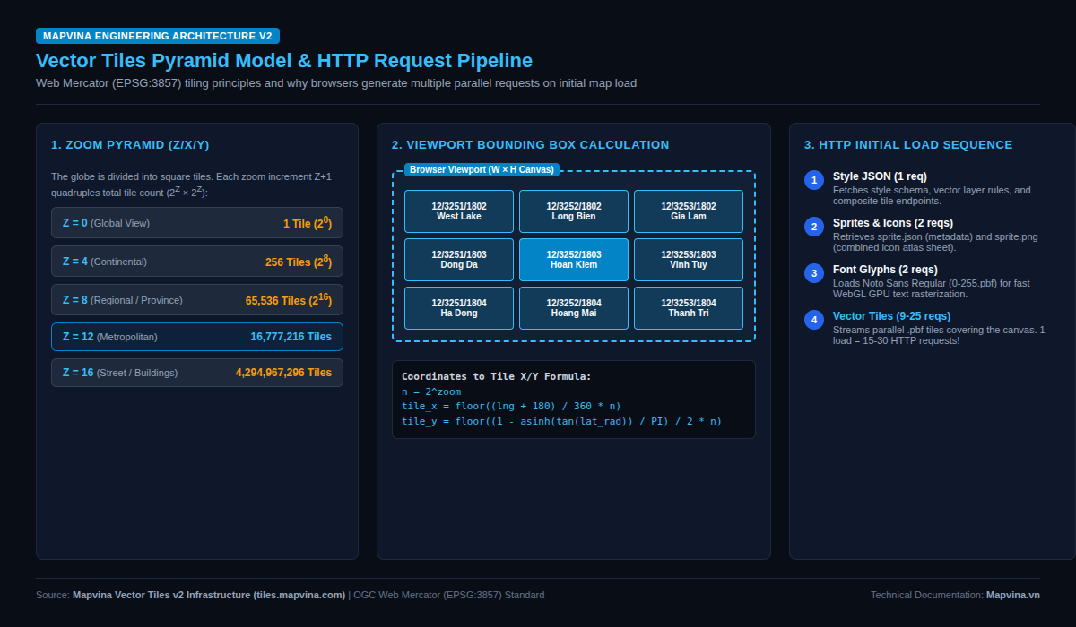Open the Vector Tiles (9-25 reqs) link
The width and height of the screenshot is (1076, 627).
(x=891, y=316)
